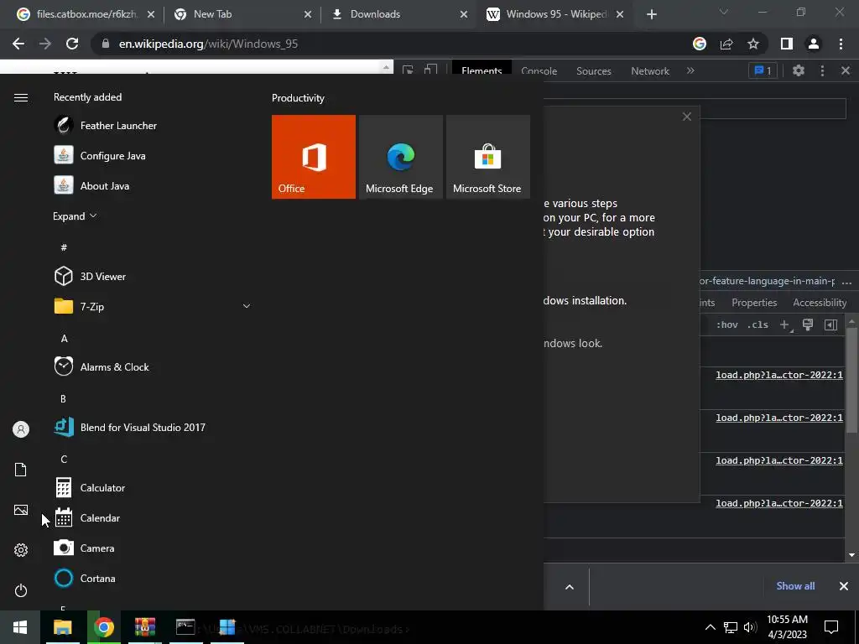The image size is (859, 644).
Task: Click the address bar URL
Action: point(208,44)
